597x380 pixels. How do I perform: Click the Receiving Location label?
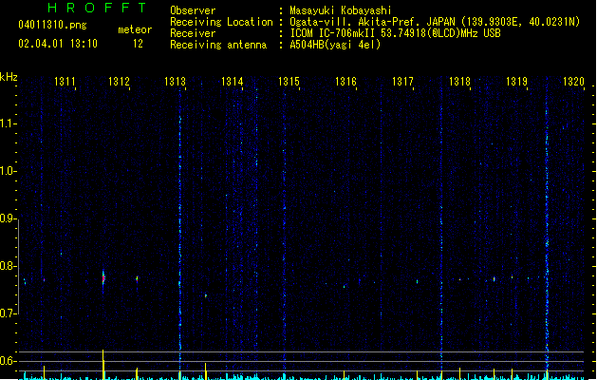point(221,22)
